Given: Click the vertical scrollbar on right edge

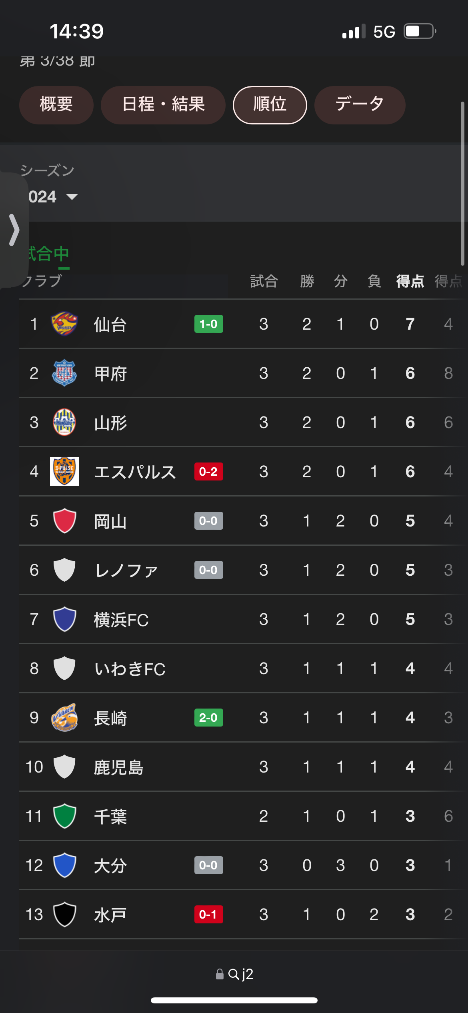Looking at the screenshot, I should 462,183.
